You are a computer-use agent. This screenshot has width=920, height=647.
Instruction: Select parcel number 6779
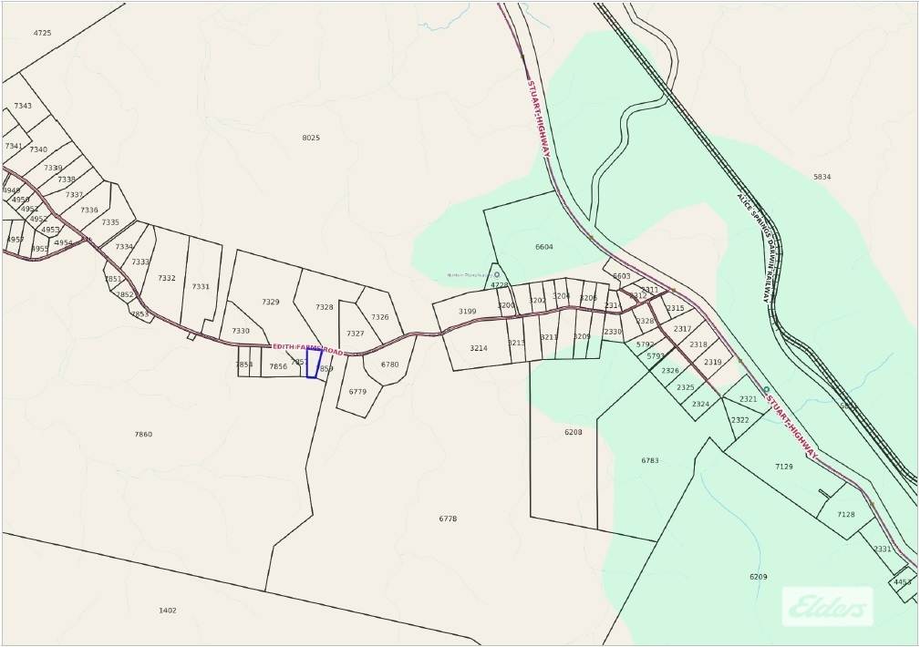pyautogui.click(x=357, y=391)
